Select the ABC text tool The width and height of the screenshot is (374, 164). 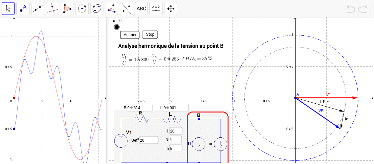click(141, 9)
